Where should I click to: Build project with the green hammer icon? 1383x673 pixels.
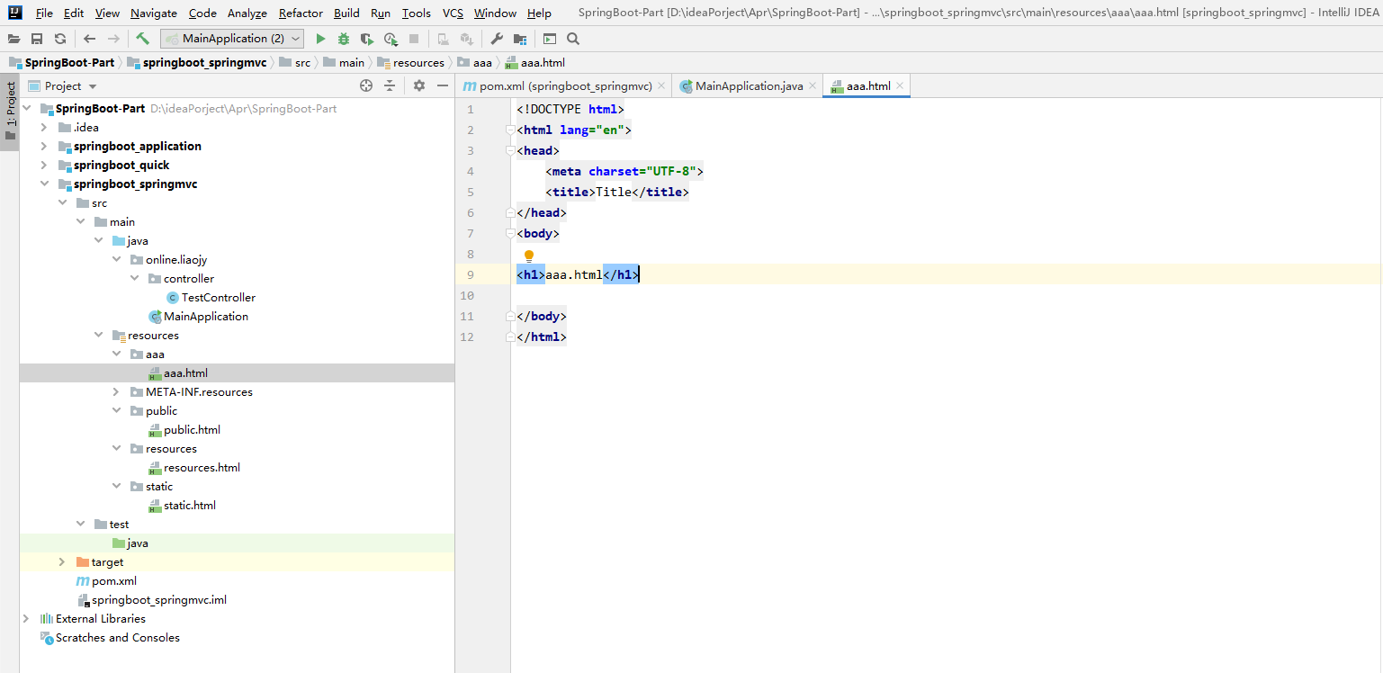coord(143,39)
